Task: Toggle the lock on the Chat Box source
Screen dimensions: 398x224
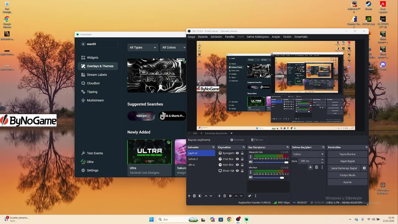Action: 242,159
